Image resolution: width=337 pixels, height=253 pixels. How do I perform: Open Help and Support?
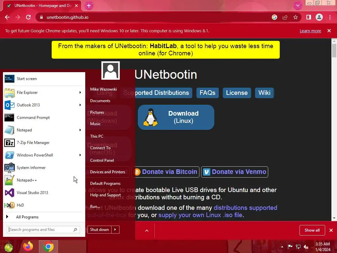coord(105,195)
